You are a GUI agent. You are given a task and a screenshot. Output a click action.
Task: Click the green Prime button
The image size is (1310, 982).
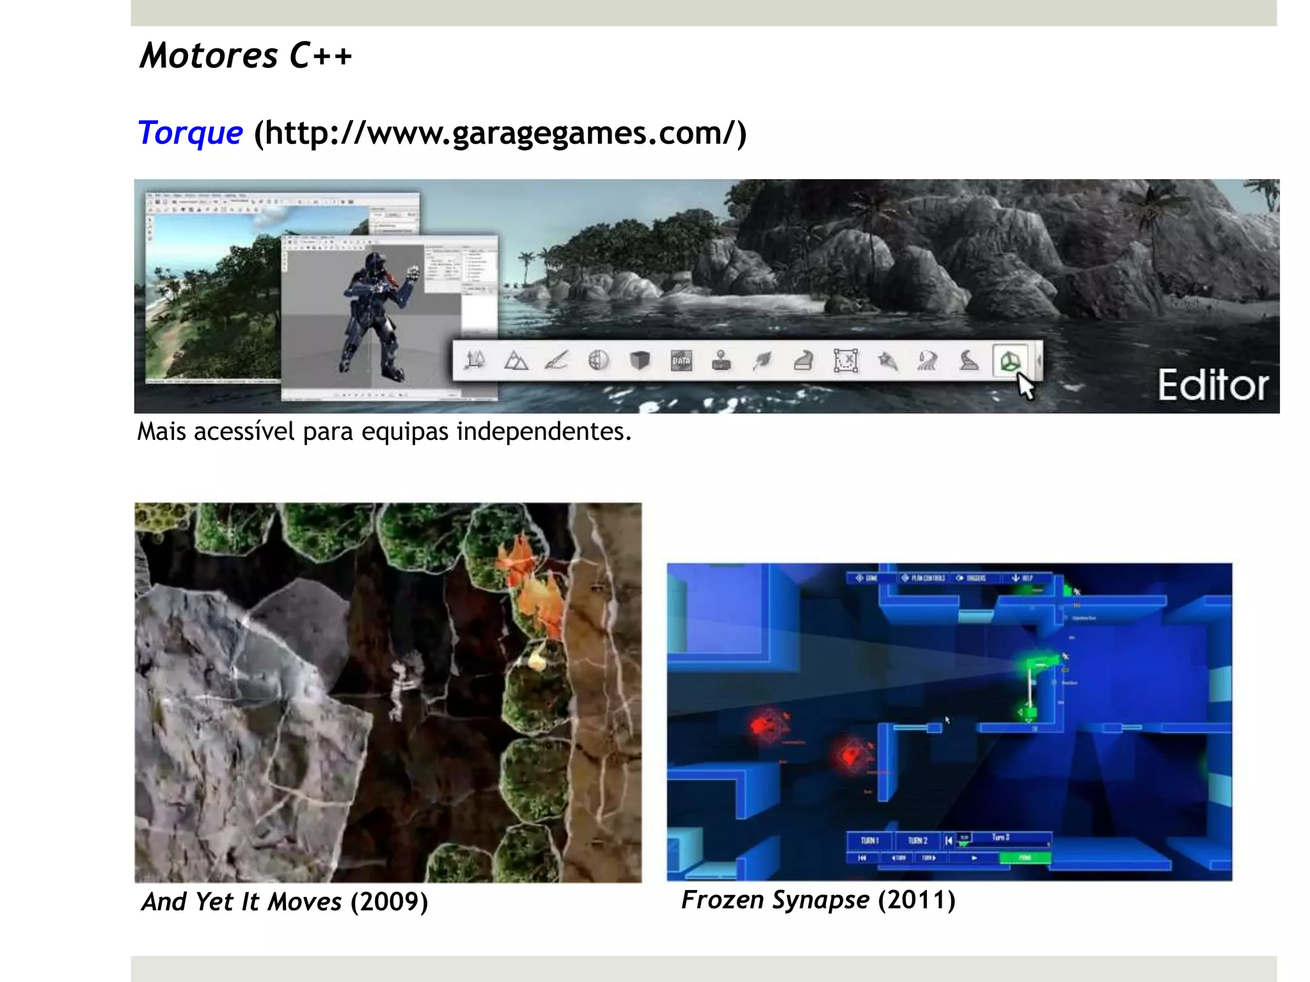click(x=1025, y=858)
